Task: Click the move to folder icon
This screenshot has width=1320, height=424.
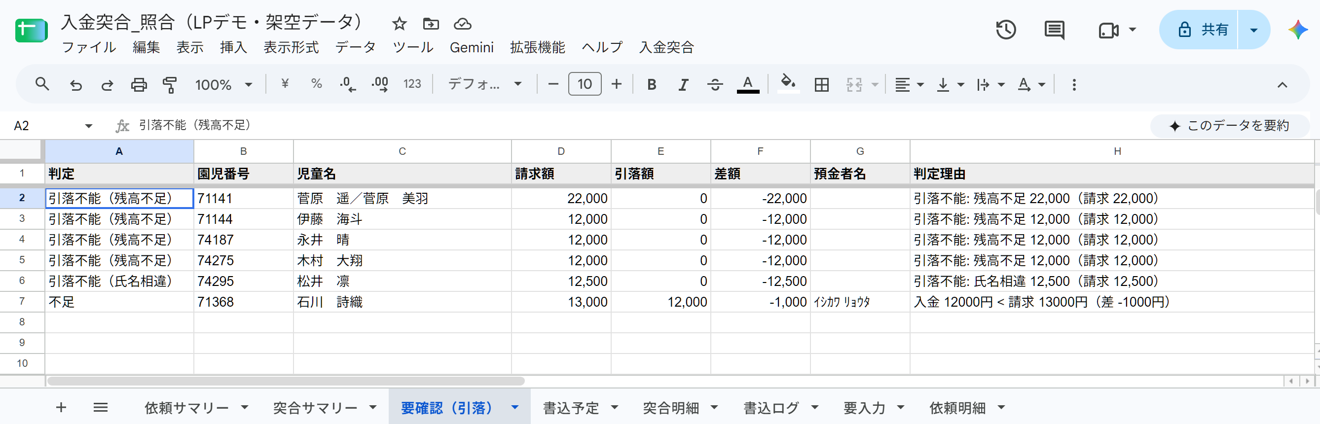Action: (x=431, y=24)
